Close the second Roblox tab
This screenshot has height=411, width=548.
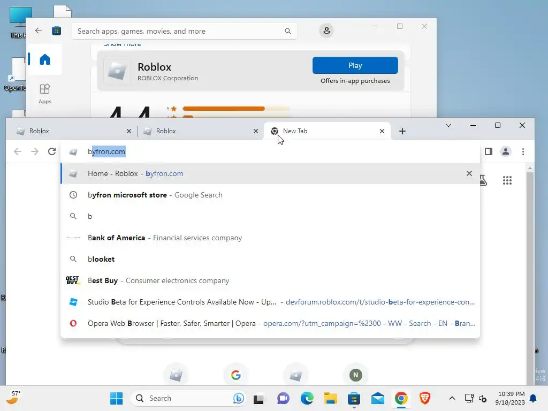(255, 131)
